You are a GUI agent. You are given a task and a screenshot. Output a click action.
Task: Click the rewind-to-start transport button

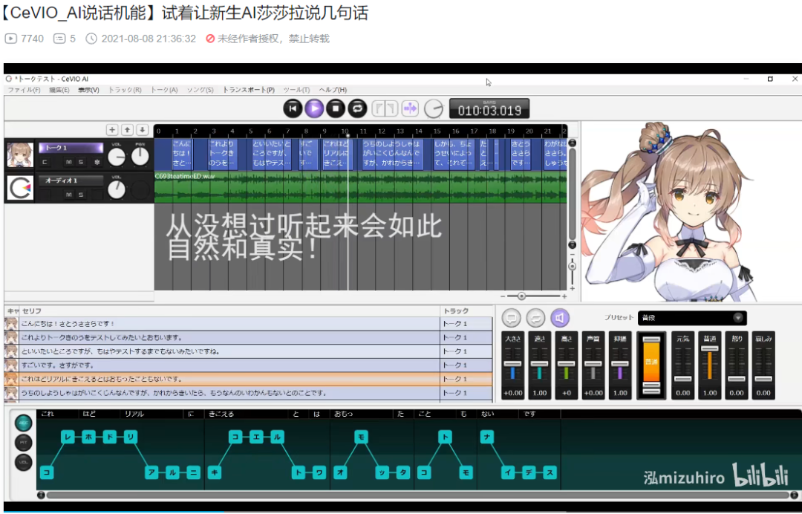(293, 108)
